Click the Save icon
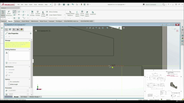Screen dimensions: 184x103 point(64,5)
